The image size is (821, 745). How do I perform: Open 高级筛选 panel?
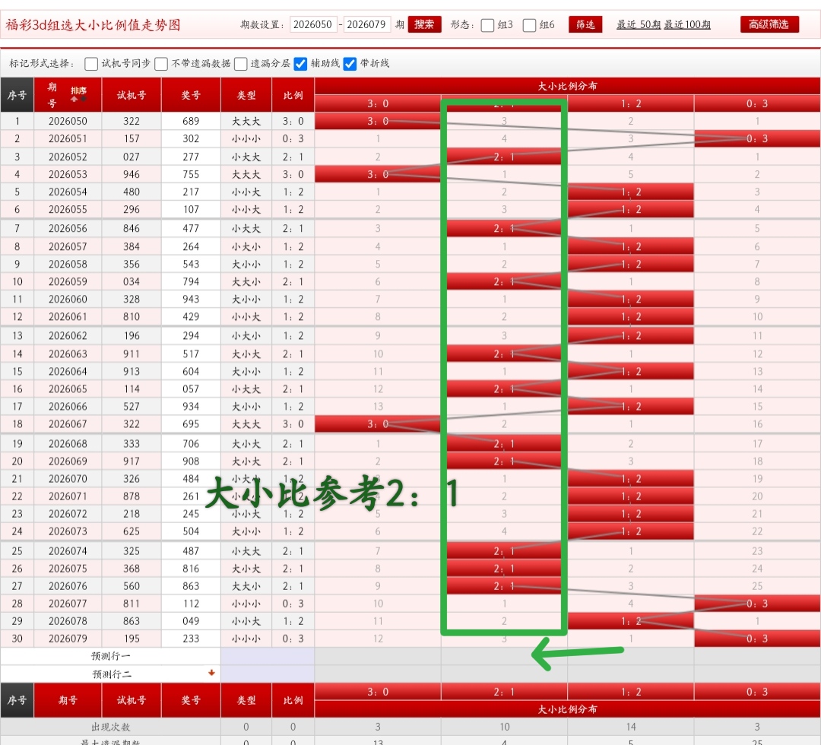[x=769, y=24]
